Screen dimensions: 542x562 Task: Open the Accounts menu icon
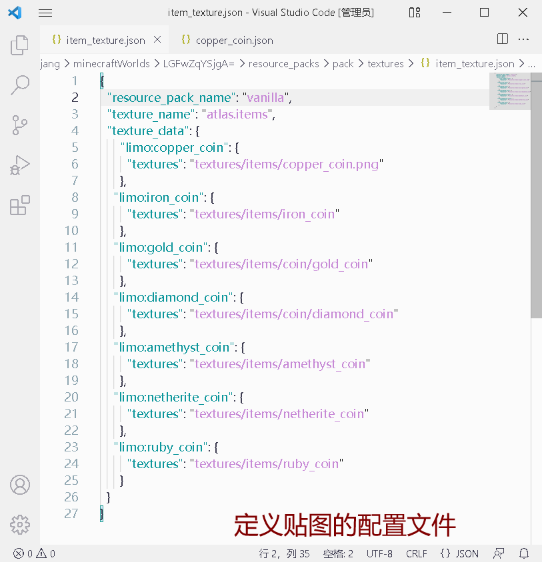[20, 485]
